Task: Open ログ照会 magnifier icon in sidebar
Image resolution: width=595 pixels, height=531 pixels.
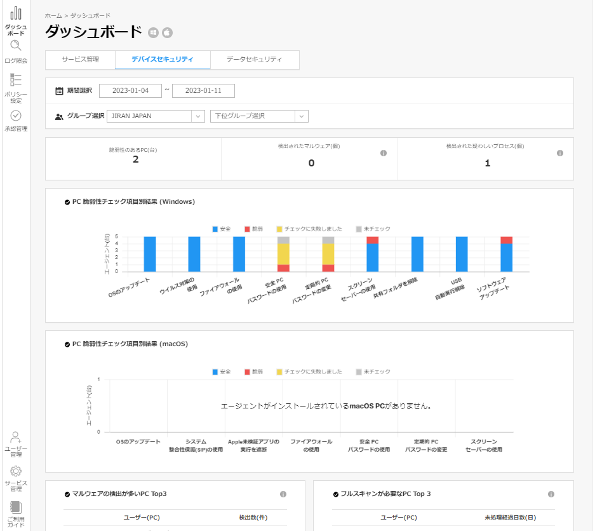Action: [15, 45]
